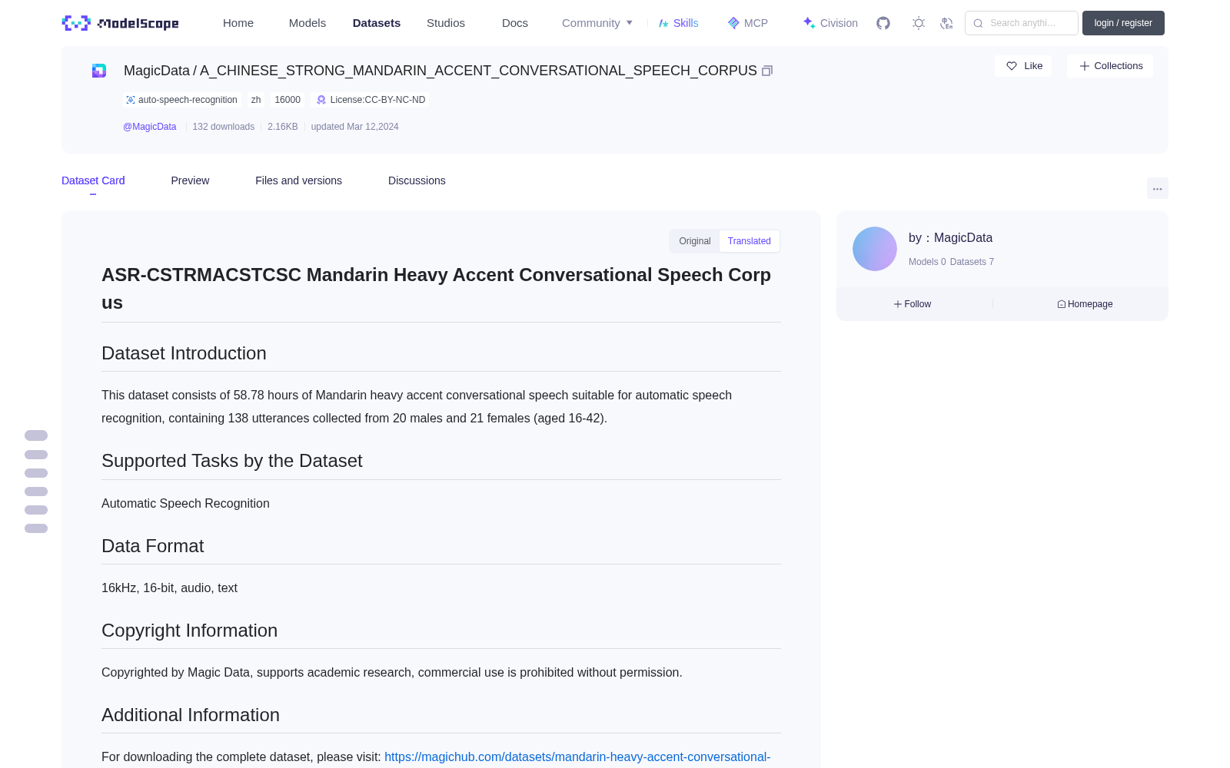
Task: Click the auto-speech-recognition task tag
Action: [x=182, y=100]
